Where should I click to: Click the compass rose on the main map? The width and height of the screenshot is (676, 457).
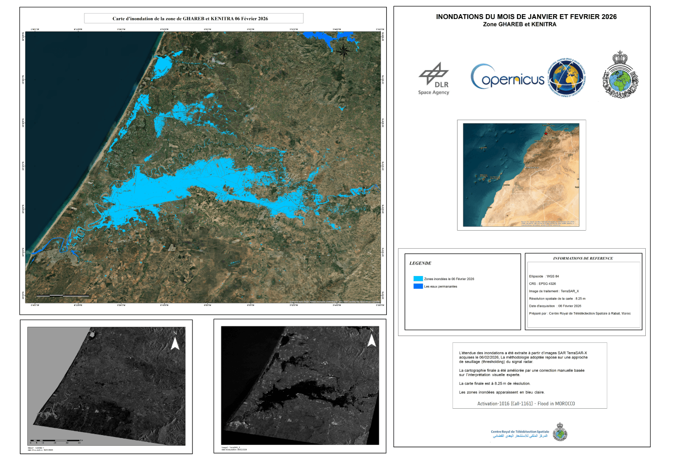click(x=343, y=50)
